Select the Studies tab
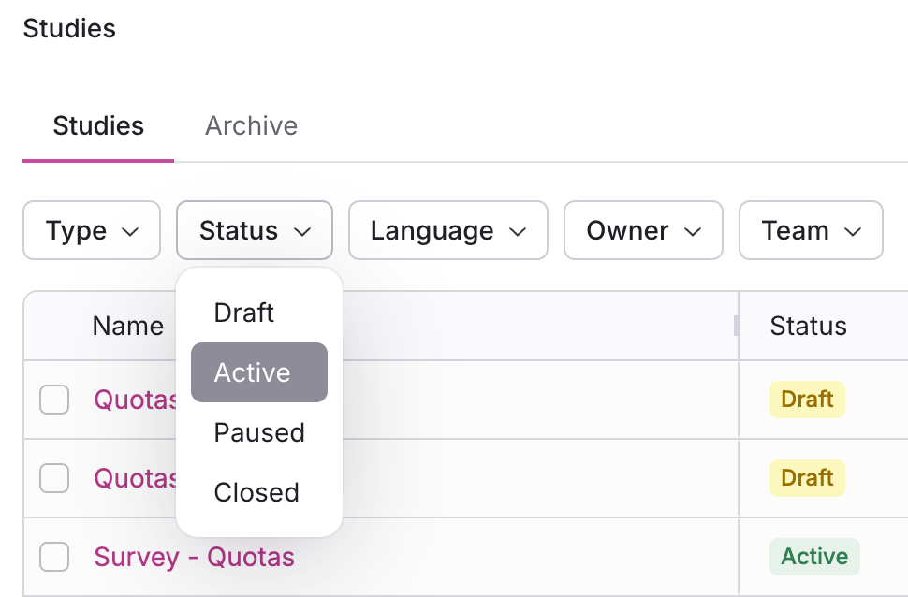The width and height of the screenshot is (908, 597). 98,126
